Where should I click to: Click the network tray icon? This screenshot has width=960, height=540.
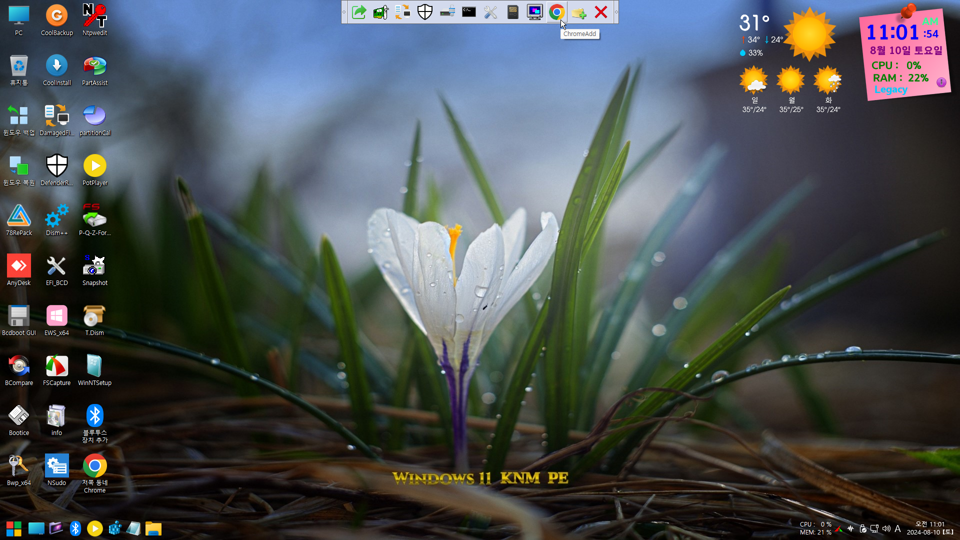[874, 528]
